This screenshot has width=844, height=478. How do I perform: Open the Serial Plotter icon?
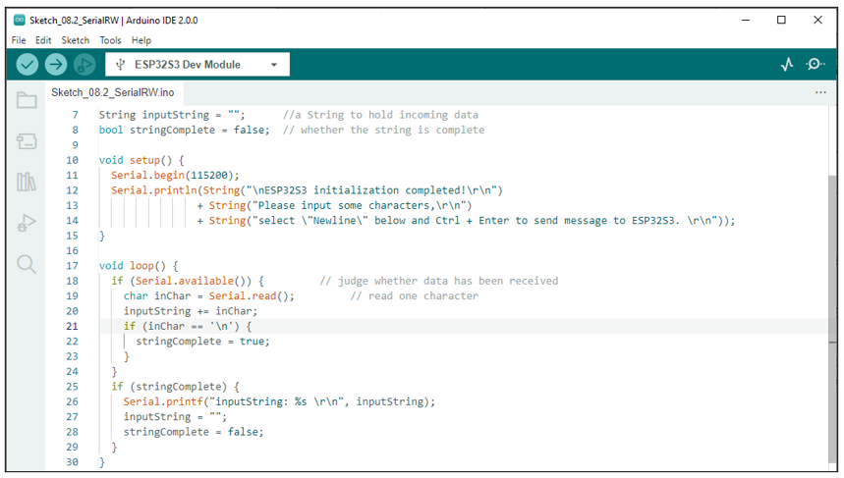[787, 65]
